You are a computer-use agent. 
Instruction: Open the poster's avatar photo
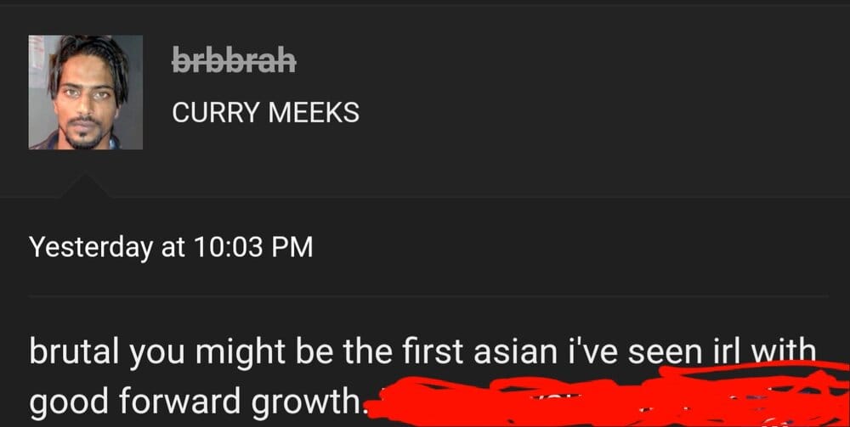point(86,92)
